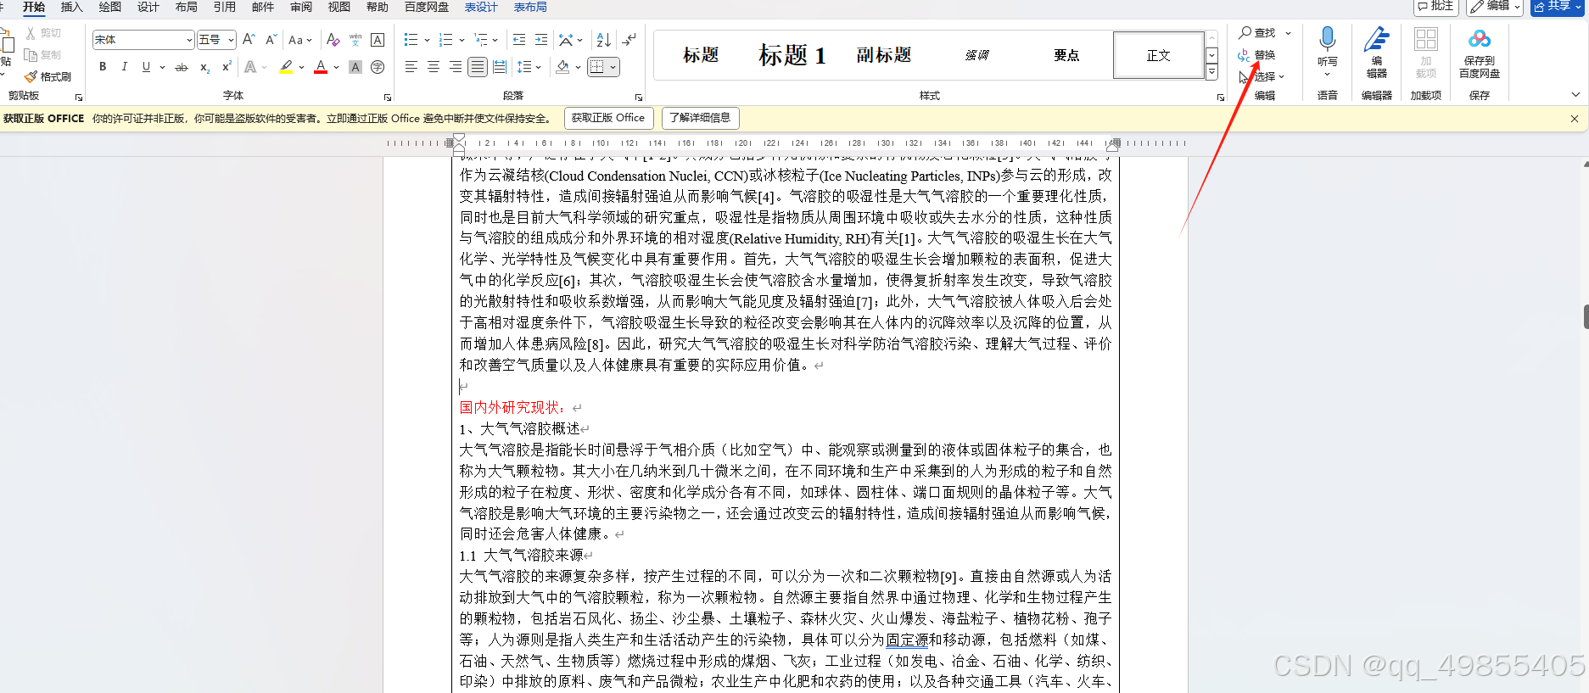Toggle italic formatting

pyautogui.click(x=125, y=67)
